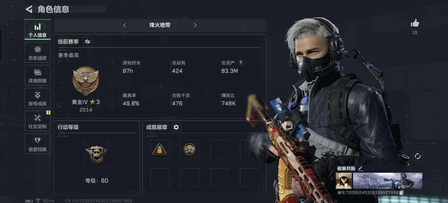Click the question mark beside 总资产
Viewport: 448px width, 203px height.
pyautogui.click(x=241, y=63)
